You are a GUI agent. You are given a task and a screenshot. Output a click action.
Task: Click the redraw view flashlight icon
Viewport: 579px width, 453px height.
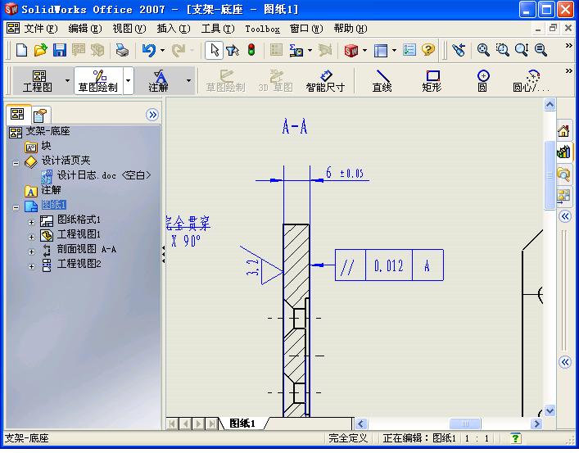pos(459,50)
